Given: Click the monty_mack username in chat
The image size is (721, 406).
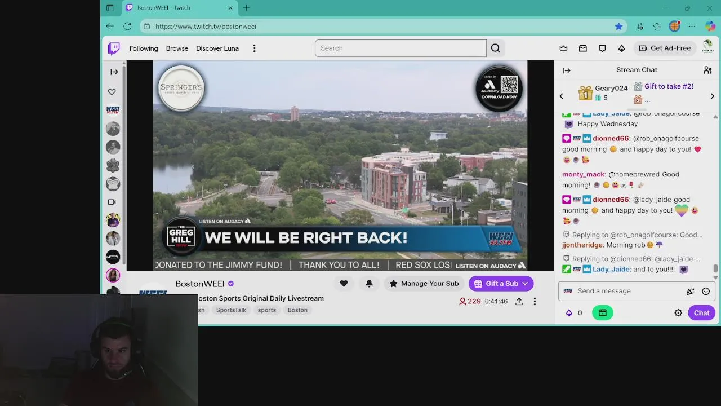Looking at the screenshot, I should pyautogui.click(x=583, y=175).
